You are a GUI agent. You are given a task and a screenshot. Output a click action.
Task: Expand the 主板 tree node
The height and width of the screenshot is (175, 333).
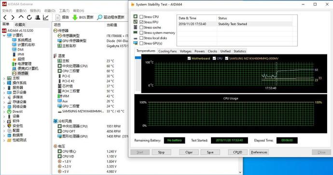[4, 78]
